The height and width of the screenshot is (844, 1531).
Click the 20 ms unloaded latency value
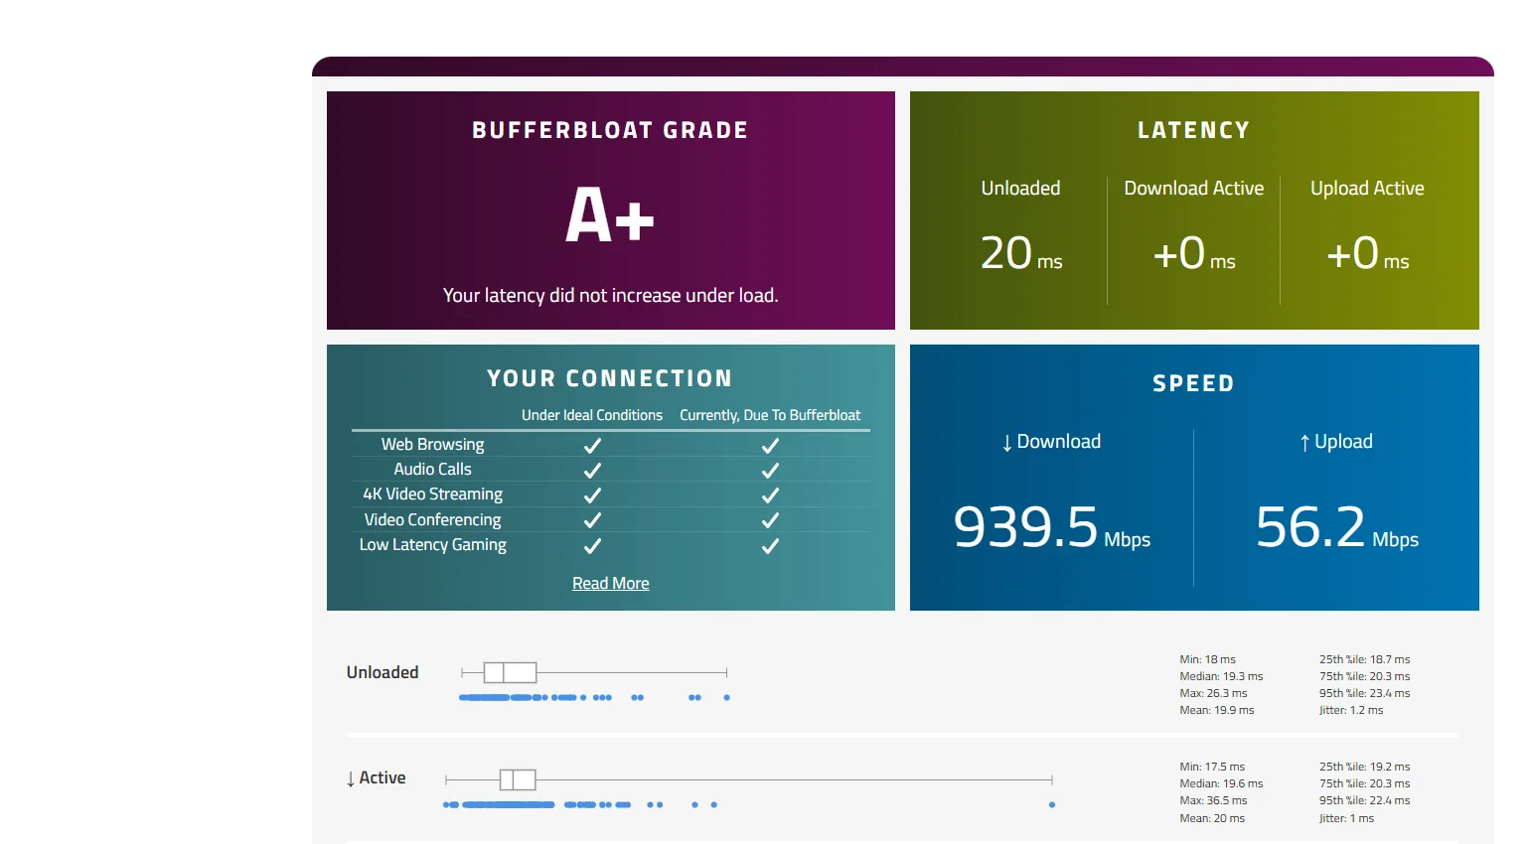click(x=1021, y=253)
